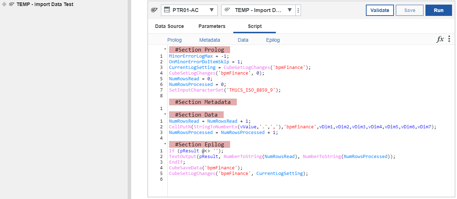Click the If (pResult @<> '') line
457x199 pixels.
(x=196, y=151)
